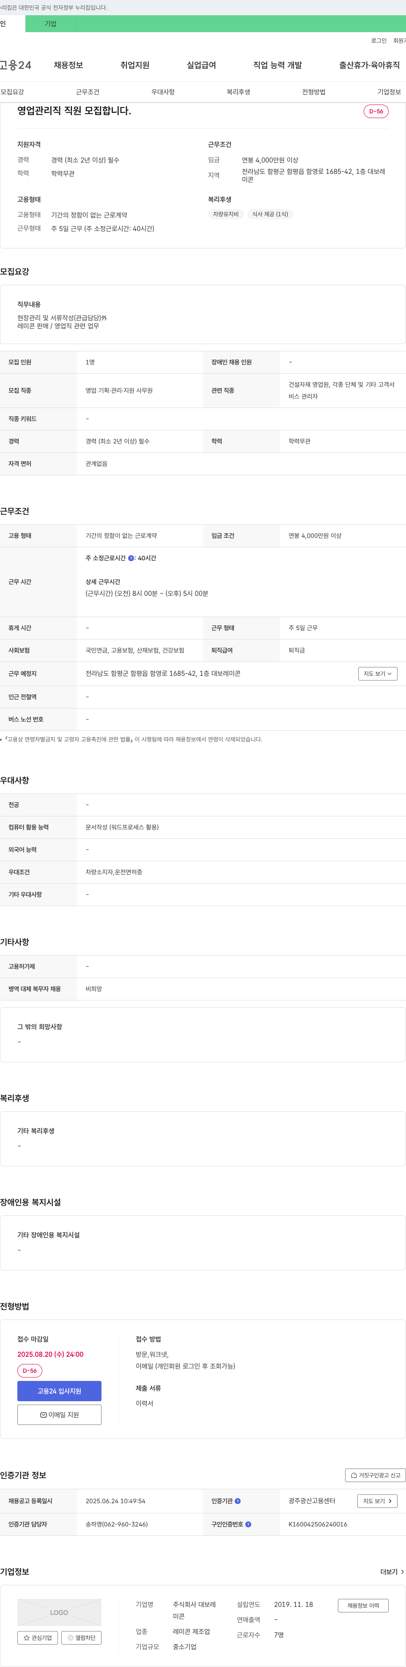Screen dimensions: 406x1667
Task: Click the 식사 제공 (1식) benefit tag
Action: (269, 214)
